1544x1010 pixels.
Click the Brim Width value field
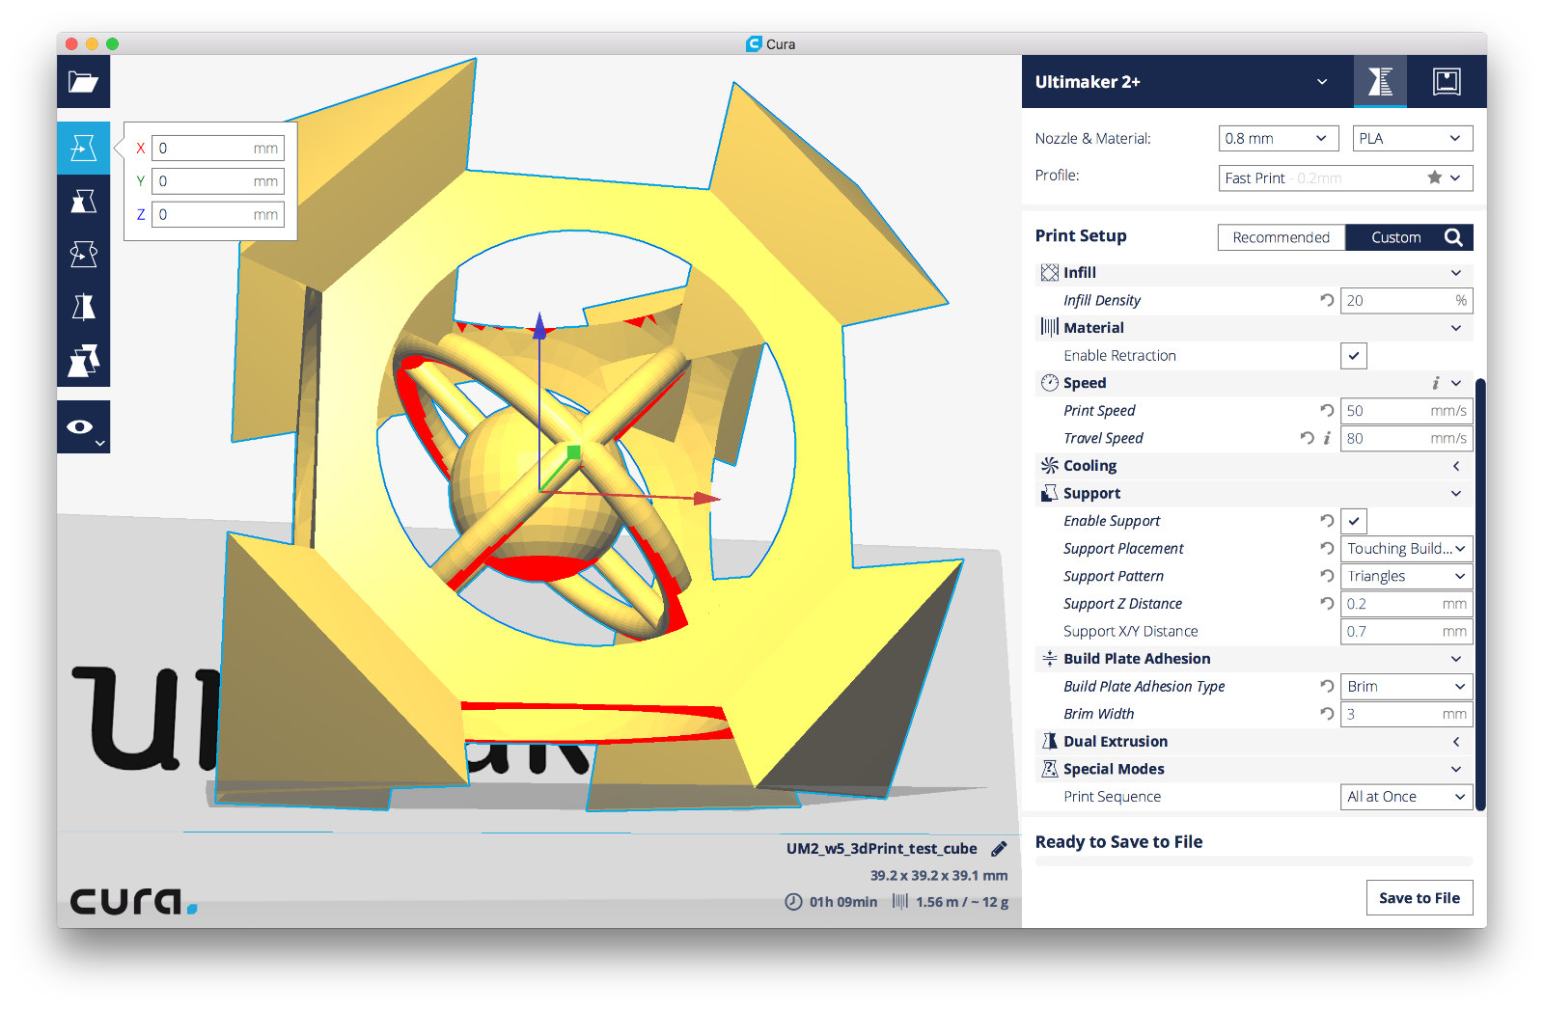point(1406,714)
